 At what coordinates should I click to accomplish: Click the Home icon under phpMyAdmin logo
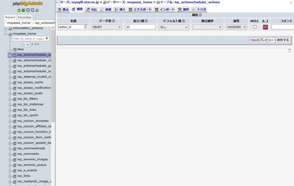coord(19,10)
